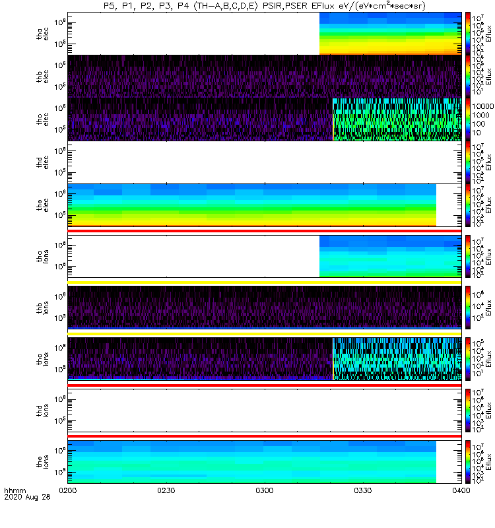The image size is (495, 528).
Task: Select the "the ions" axis label
Action: pyautogui.click(x=43, y=461)
